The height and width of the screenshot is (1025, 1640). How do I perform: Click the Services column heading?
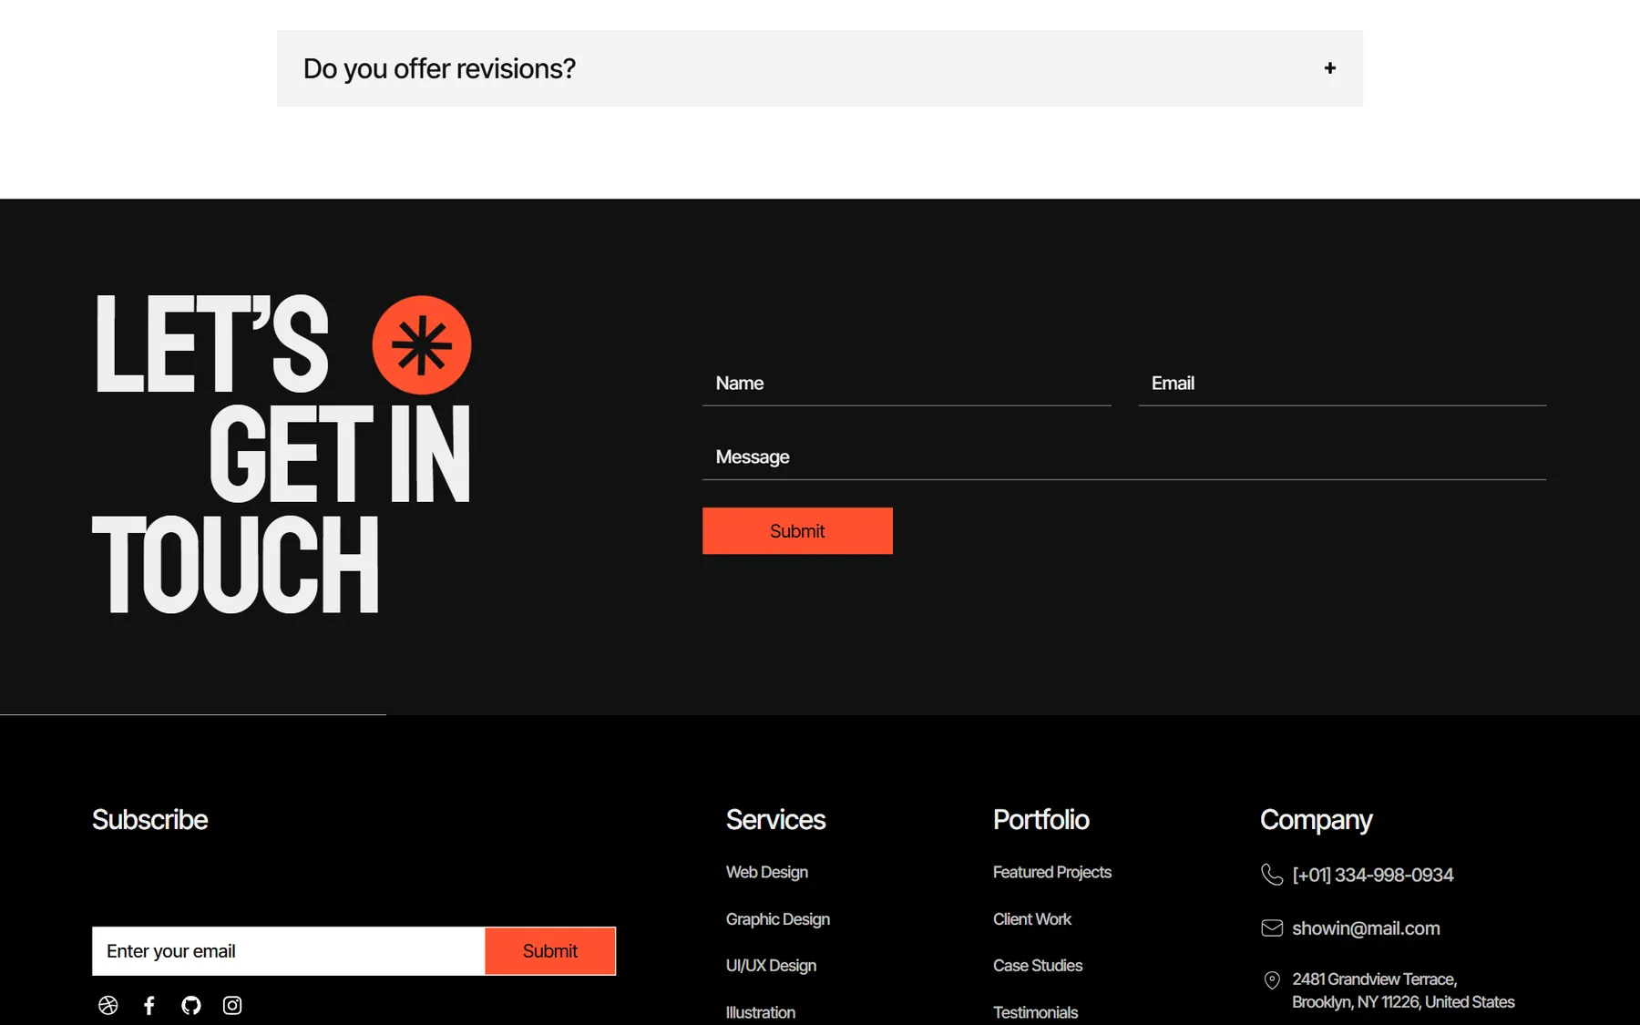[x=775, y=820]
